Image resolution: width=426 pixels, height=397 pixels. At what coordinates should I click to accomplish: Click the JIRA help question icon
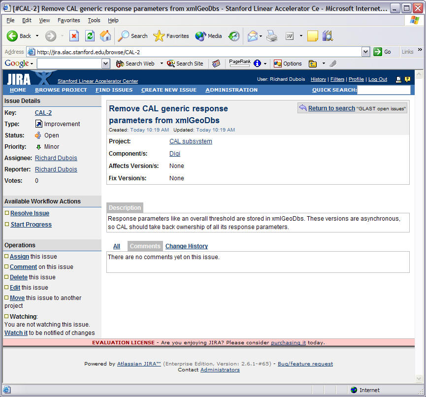[x=407, y=79]
